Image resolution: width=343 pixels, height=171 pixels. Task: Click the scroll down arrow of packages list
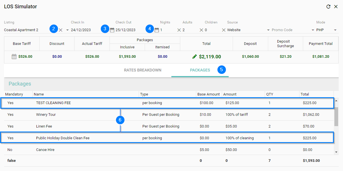pyautogui.click(x=336, y=152)
